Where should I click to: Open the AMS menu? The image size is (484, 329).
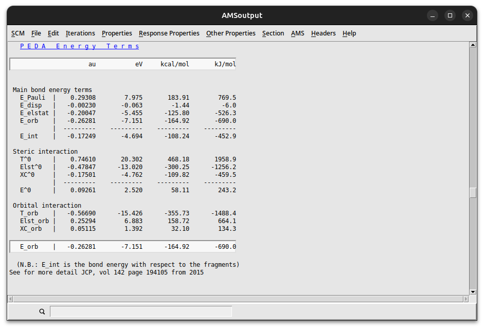(297, 33)
